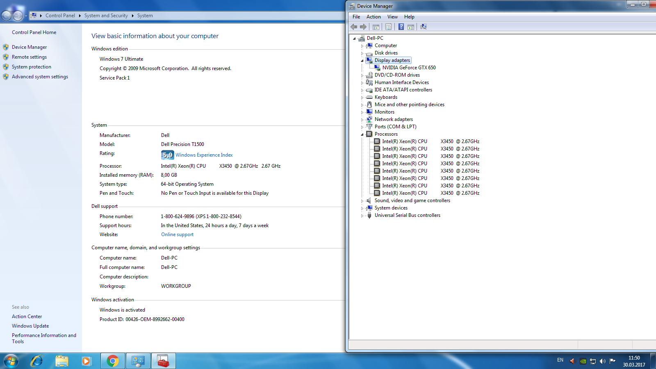
Task: Select NVIDIA GeForce GTX 650 device
Action: point(409,68)
